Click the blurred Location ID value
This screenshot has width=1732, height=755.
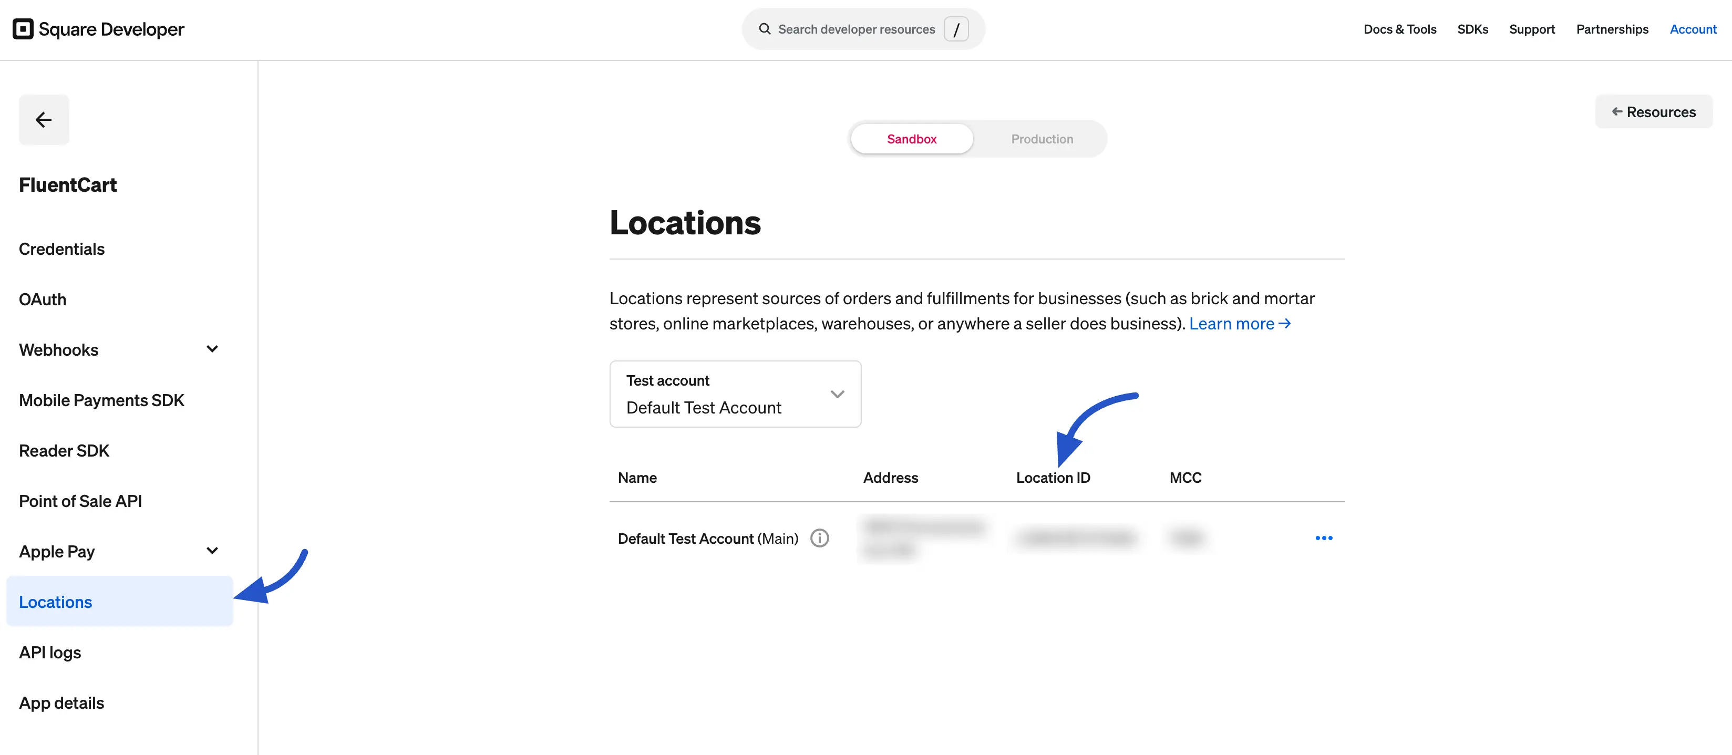pos(1076,538)
